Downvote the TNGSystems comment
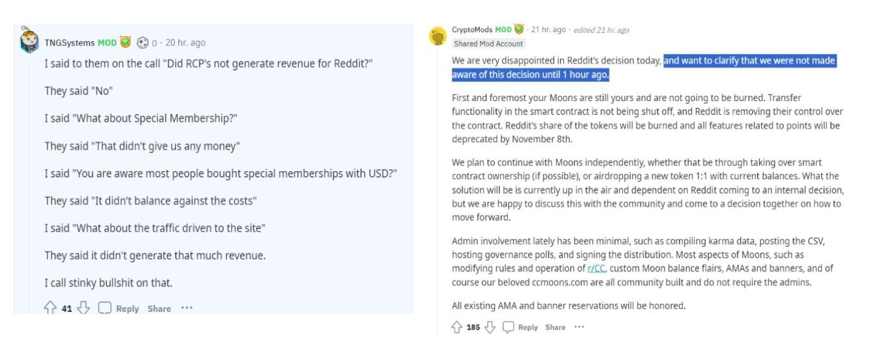This screenshot has height=348, width=878. (x=83, y=308)
